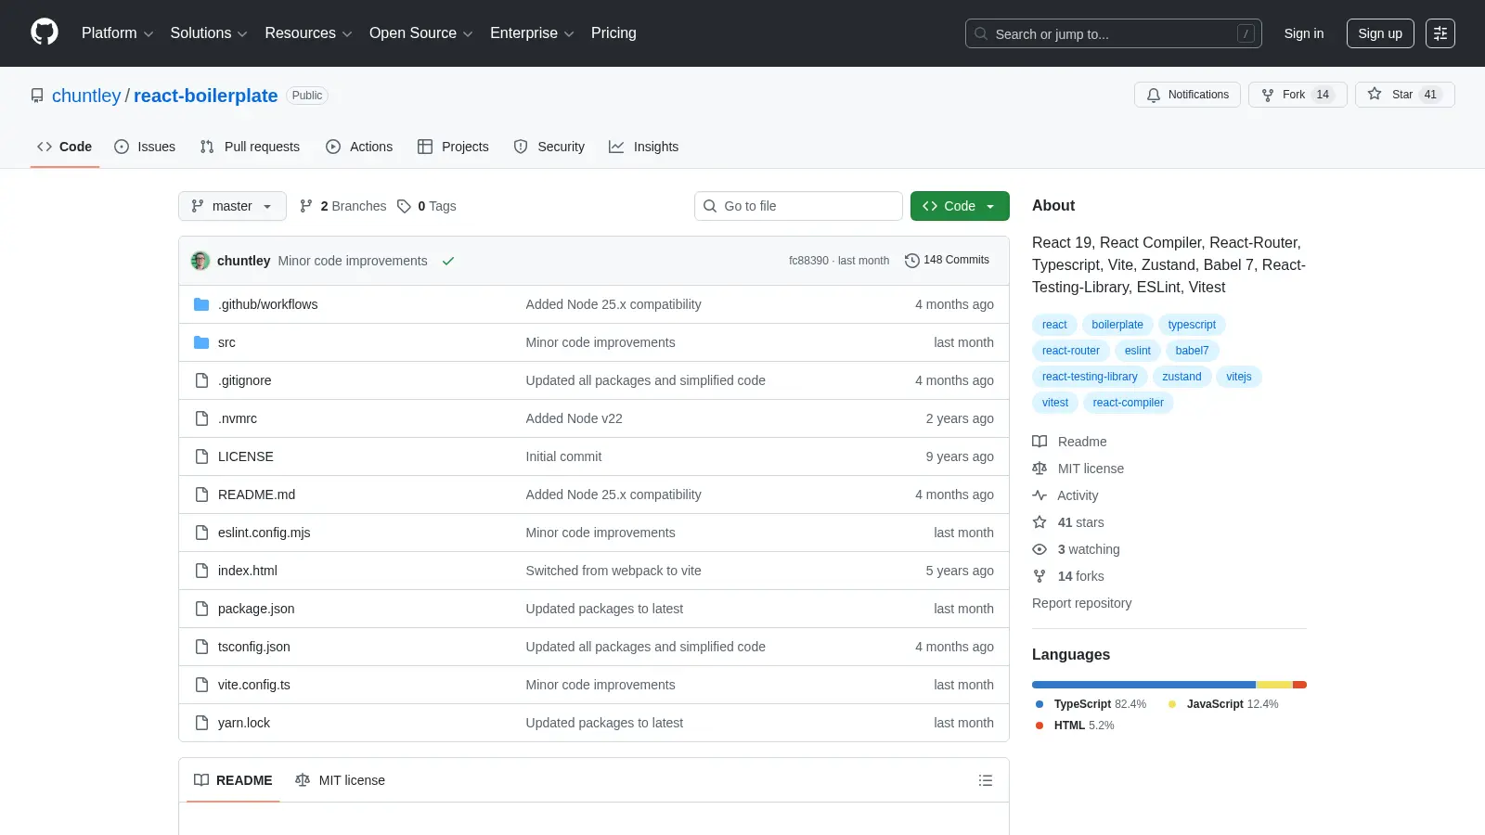Image resolution: width=1485 pixels, height=835 pixels.
Task: Open the chuntley owner link
Action: pyautogui.click(x=86, y=96)
